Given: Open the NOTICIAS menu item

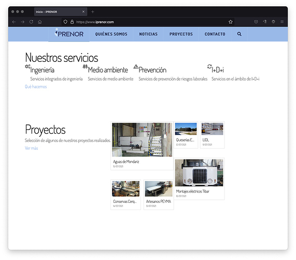Looking at the screenshot, I should (148, 34).
